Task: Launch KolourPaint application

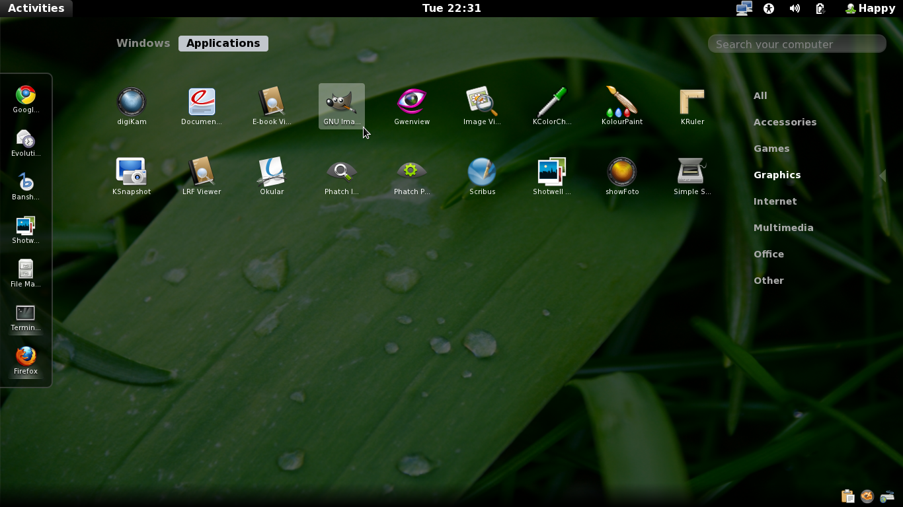Action: click(x=622, y=106)
